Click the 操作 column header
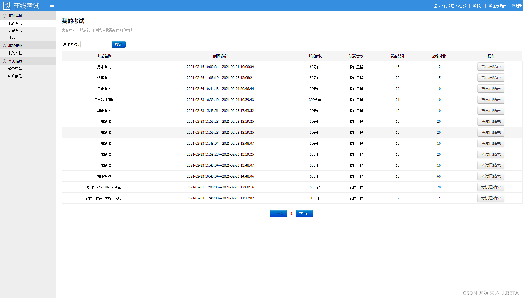This screenshot has height=298, width=523. pos(491,56)
